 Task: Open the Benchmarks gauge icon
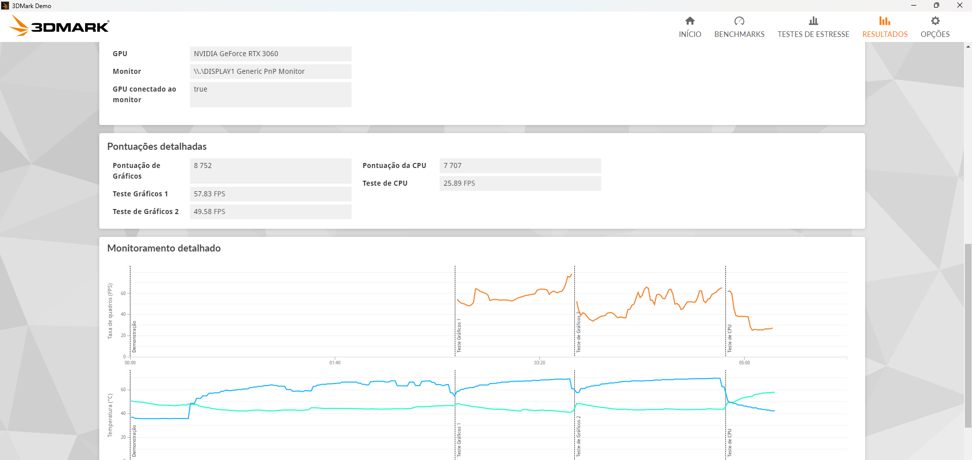pos(739,21)
